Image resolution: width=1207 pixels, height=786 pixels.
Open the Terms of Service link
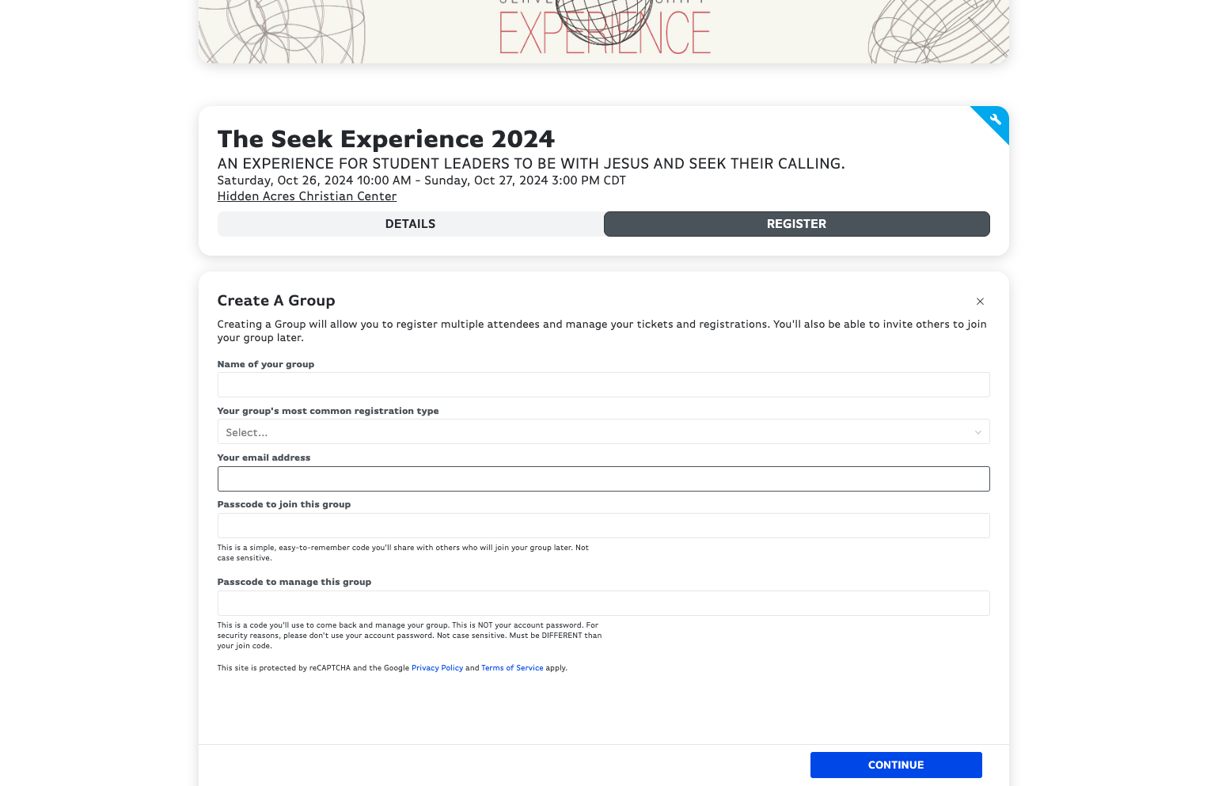[x=512, y=668]
